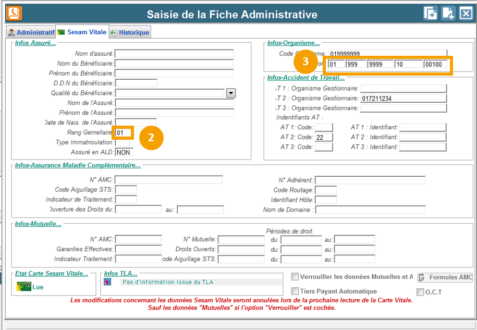Click Infos-Assurance Maladie Complémentaire heading

point(78,165)
